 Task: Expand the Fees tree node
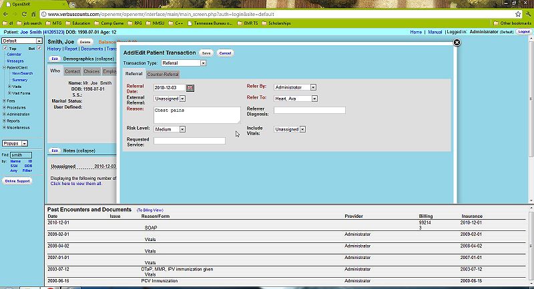pyautogui.click(x=3, y=101)
